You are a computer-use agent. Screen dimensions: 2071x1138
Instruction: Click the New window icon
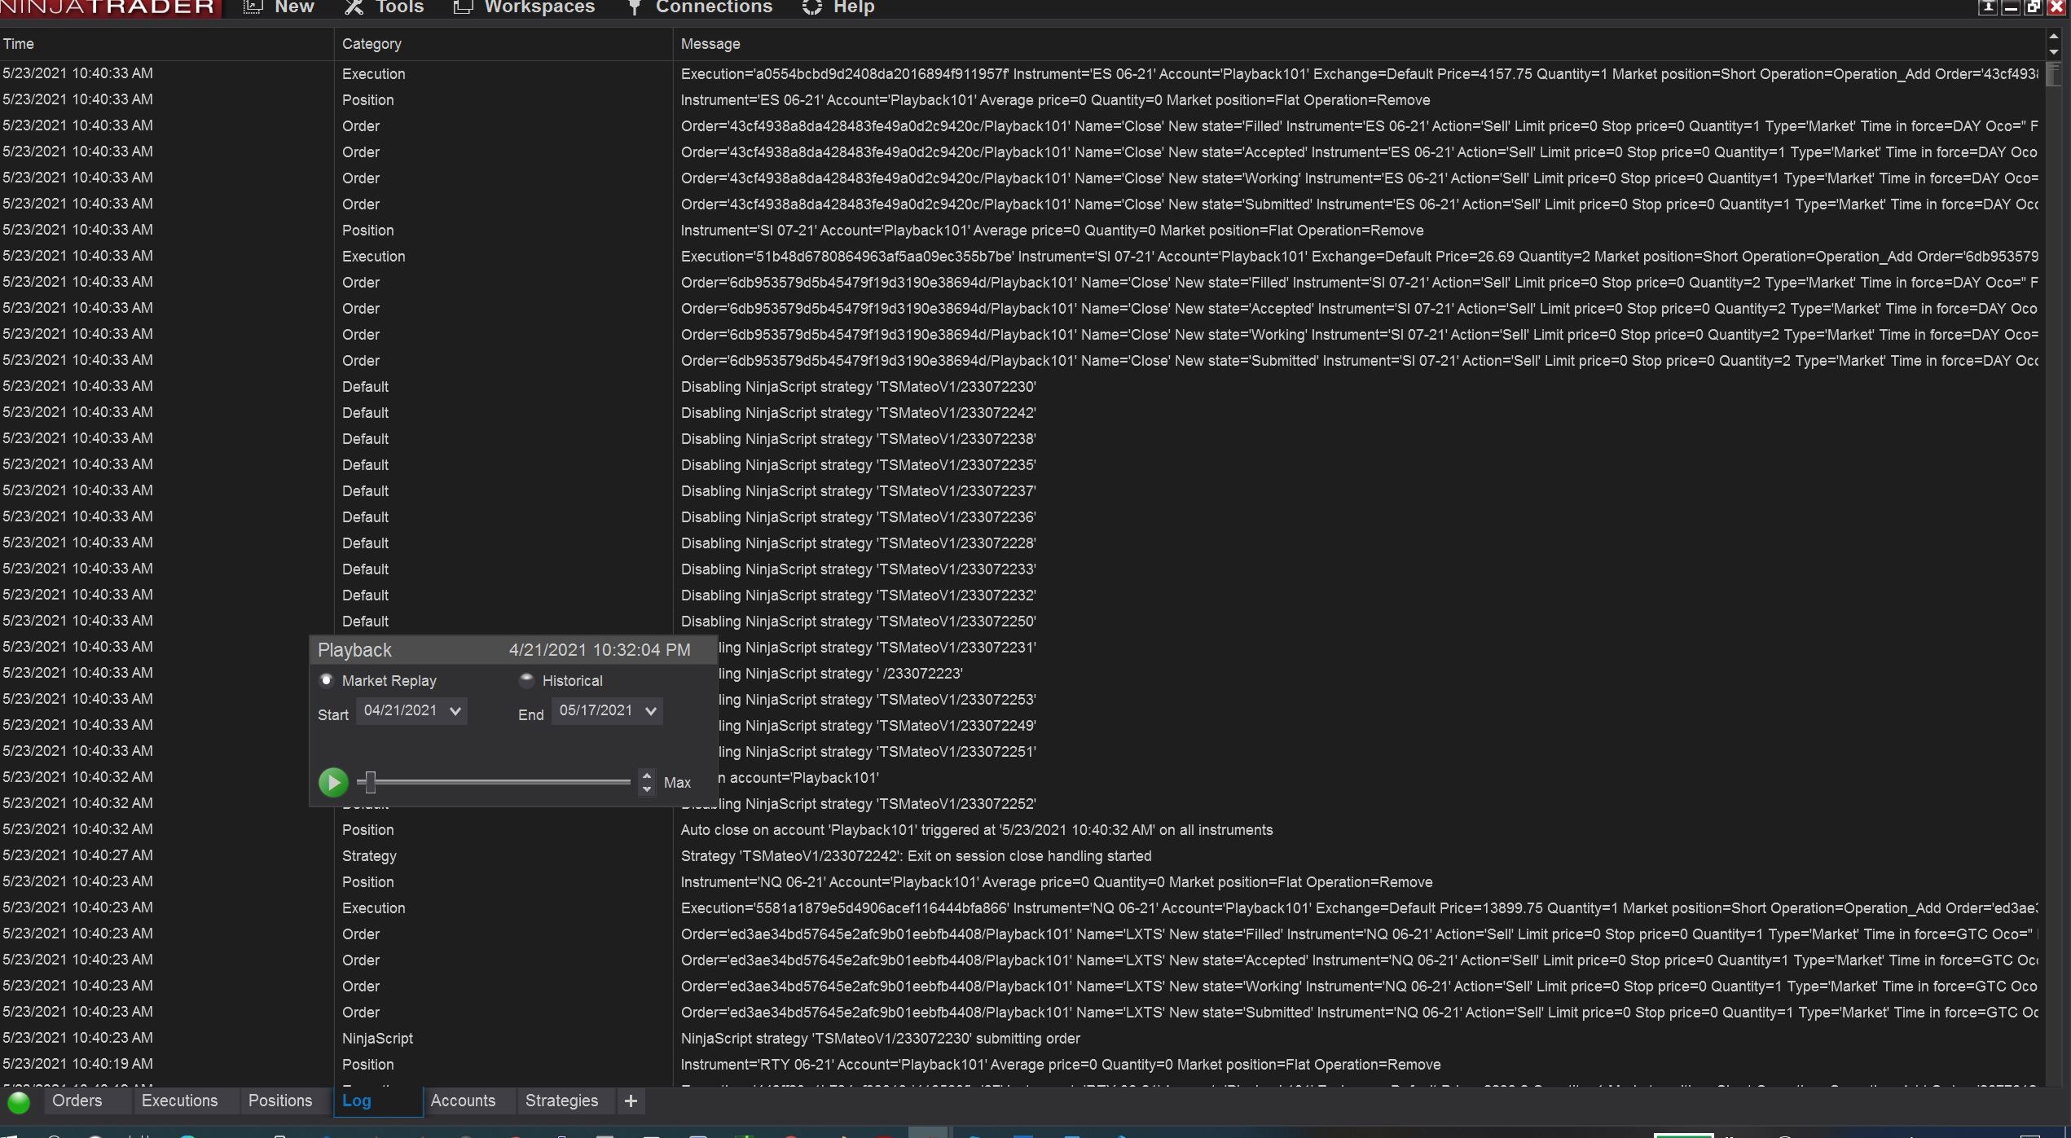(253, 7)
